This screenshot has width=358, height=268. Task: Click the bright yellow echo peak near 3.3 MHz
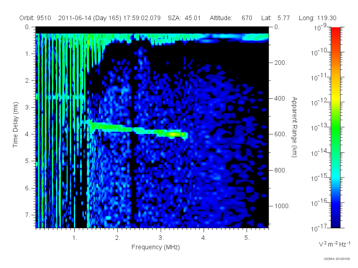tap(173, 134)
